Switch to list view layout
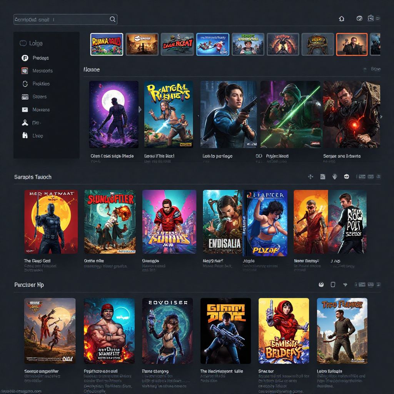 [371, 176]
